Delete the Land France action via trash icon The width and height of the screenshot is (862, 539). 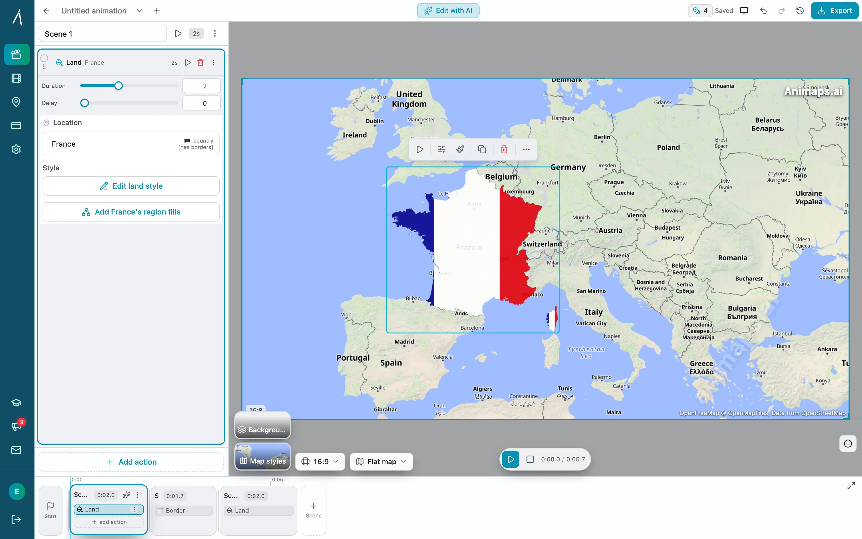[x=200, y=63]
